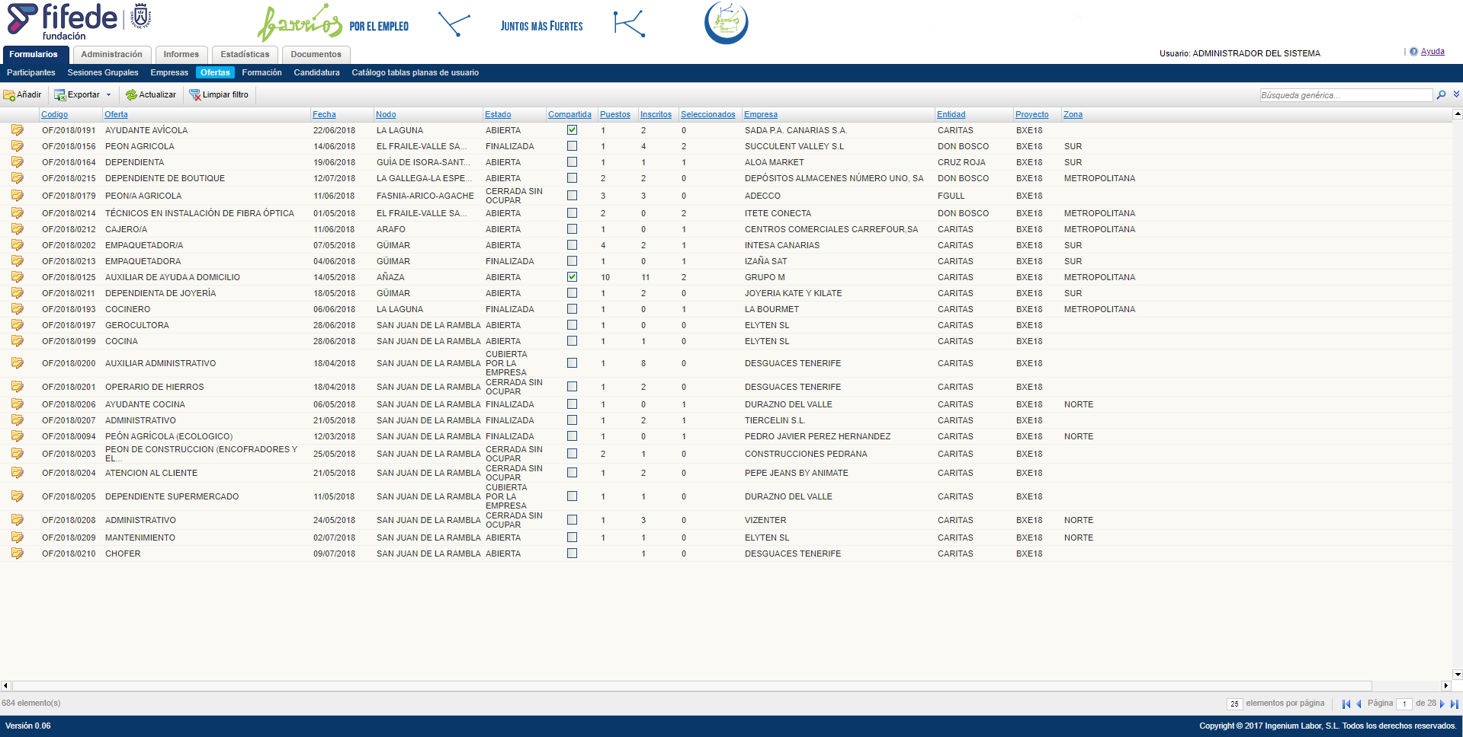This screenshot has width=1463, height=737.
Task: Click Limpiar filtro to clear filters
Action: click(x=219, y=95)
